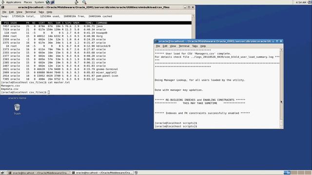Open File menu in the scripts terminal
This screenshot has height=175, width=312.
point(158,46)
